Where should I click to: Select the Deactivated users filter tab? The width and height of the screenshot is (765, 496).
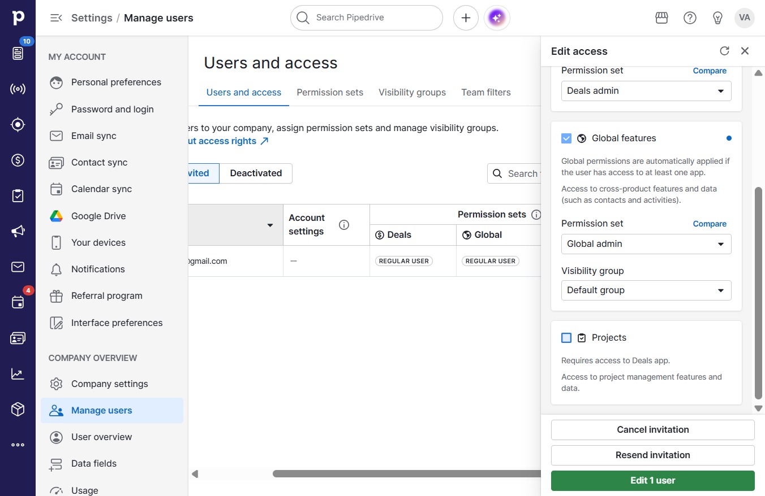pos(256,173)
